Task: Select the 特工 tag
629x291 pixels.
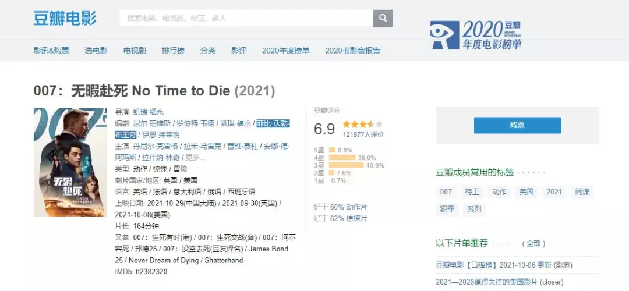Action: (472, 191)
